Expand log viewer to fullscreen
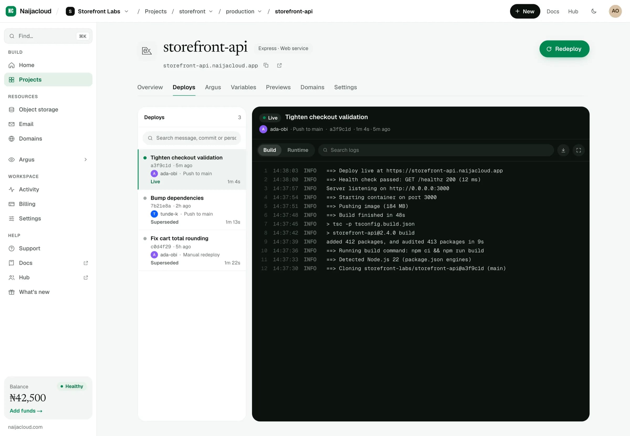 coord(578,150)
